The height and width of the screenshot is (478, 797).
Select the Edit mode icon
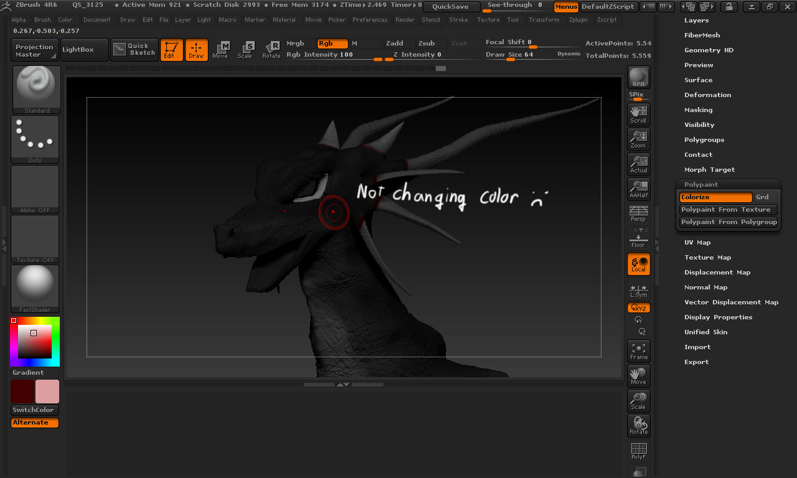pyautogui.click(x=171, y=50)
